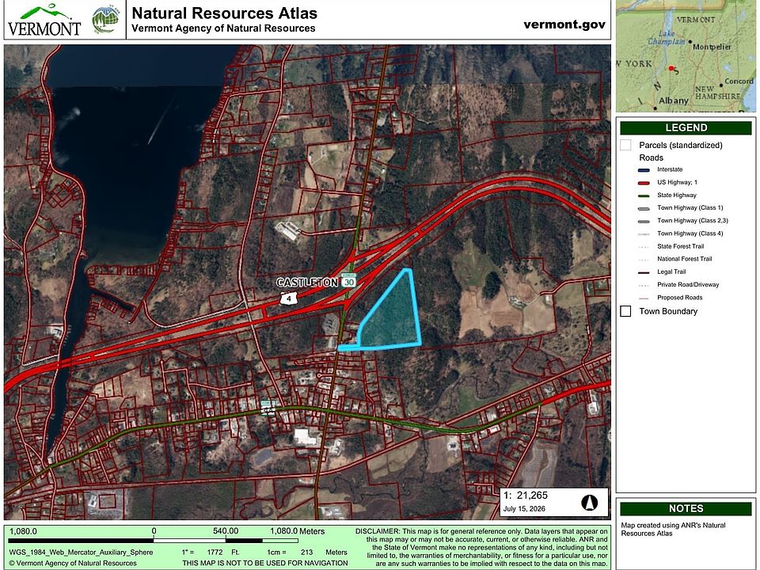Click "THIS MAP IS NOT TO BE USED FOR NAVIGATION"
760x570 pixels.
click(x=265, y=563)
